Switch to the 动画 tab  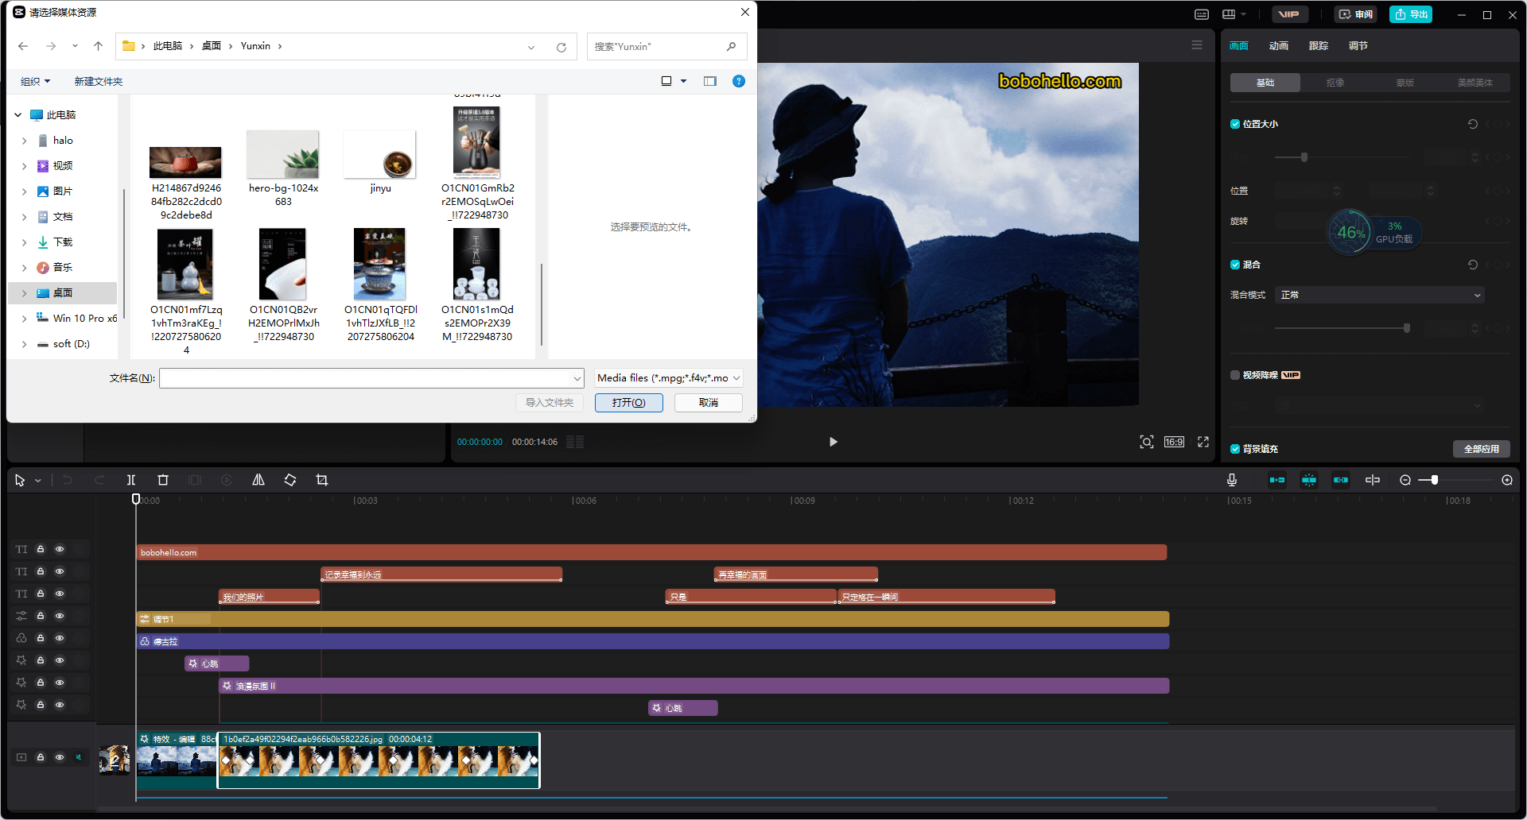coord(1279,46)
